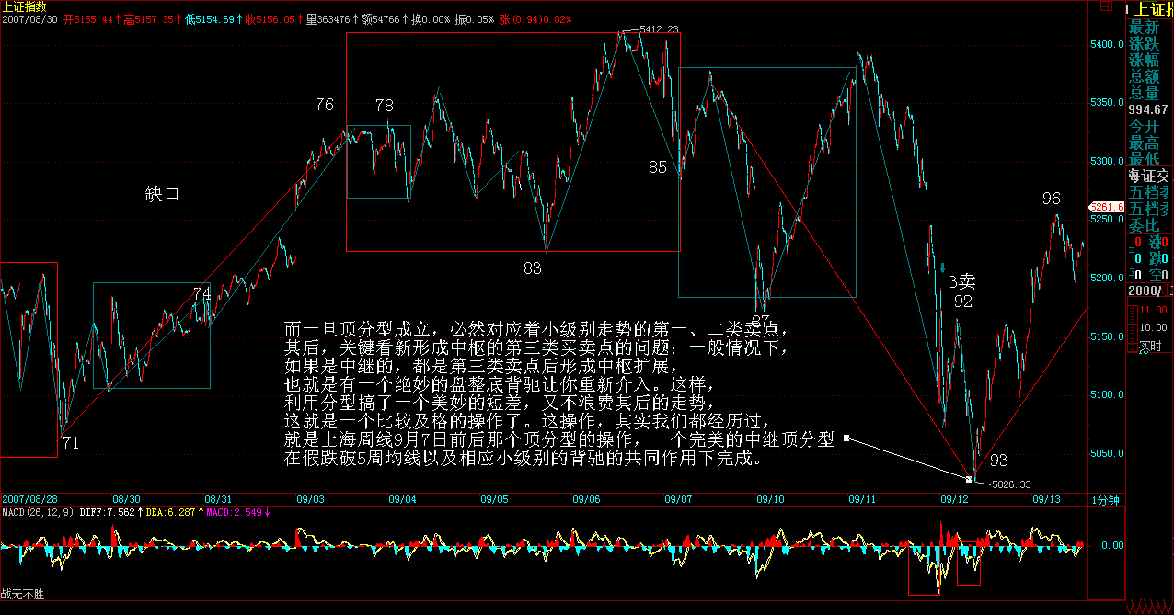Open the 实时 tab in side panel

point(1149,347)
